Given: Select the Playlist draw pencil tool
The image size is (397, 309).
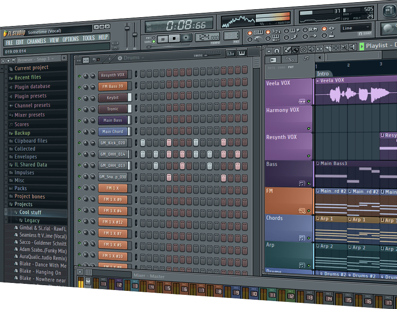Looking at the screenshot, I should click(287, 50).
